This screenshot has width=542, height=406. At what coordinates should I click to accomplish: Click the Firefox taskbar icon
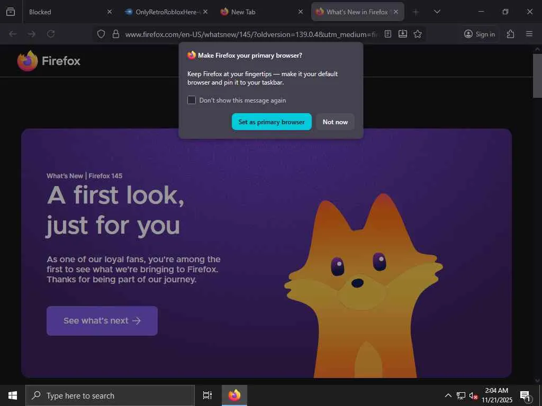click(x=234, y=395)
